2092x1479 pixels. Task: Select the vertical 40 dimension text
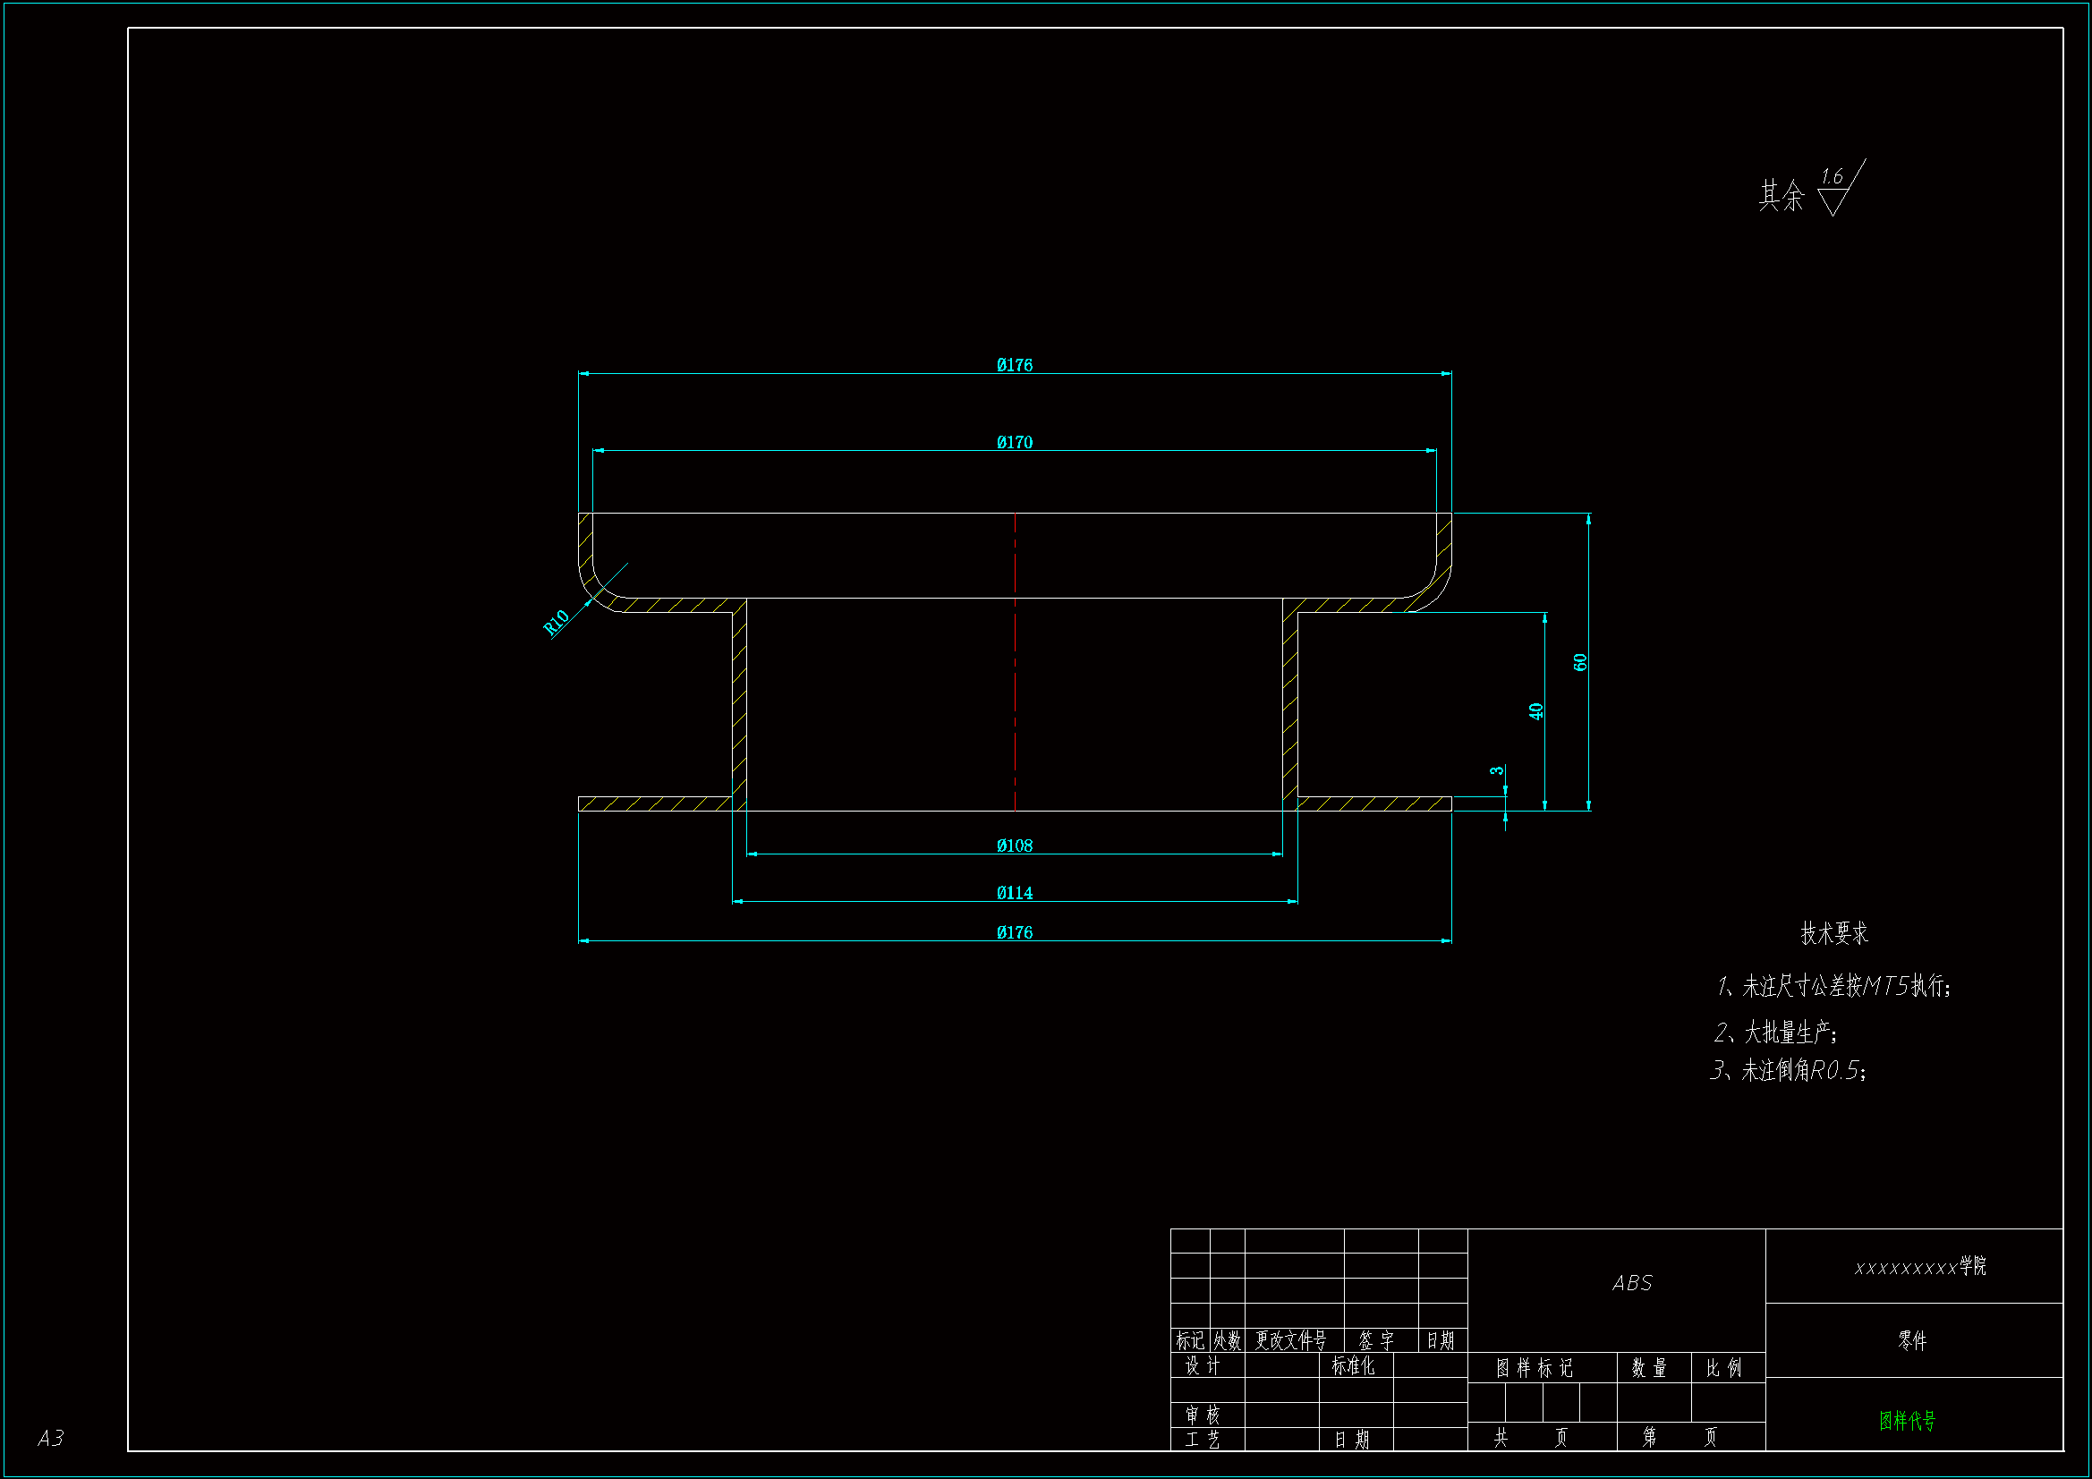1535,711
